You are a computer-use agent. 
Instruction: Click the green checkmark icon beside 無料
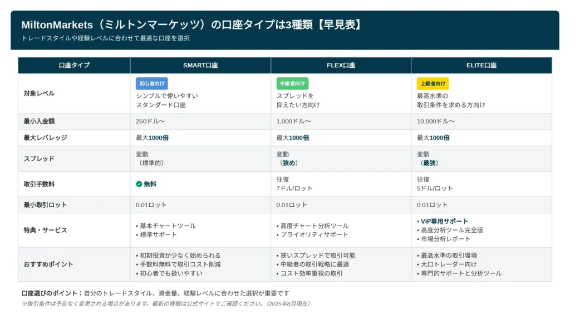pyautogui.click(x=139, y=184)
